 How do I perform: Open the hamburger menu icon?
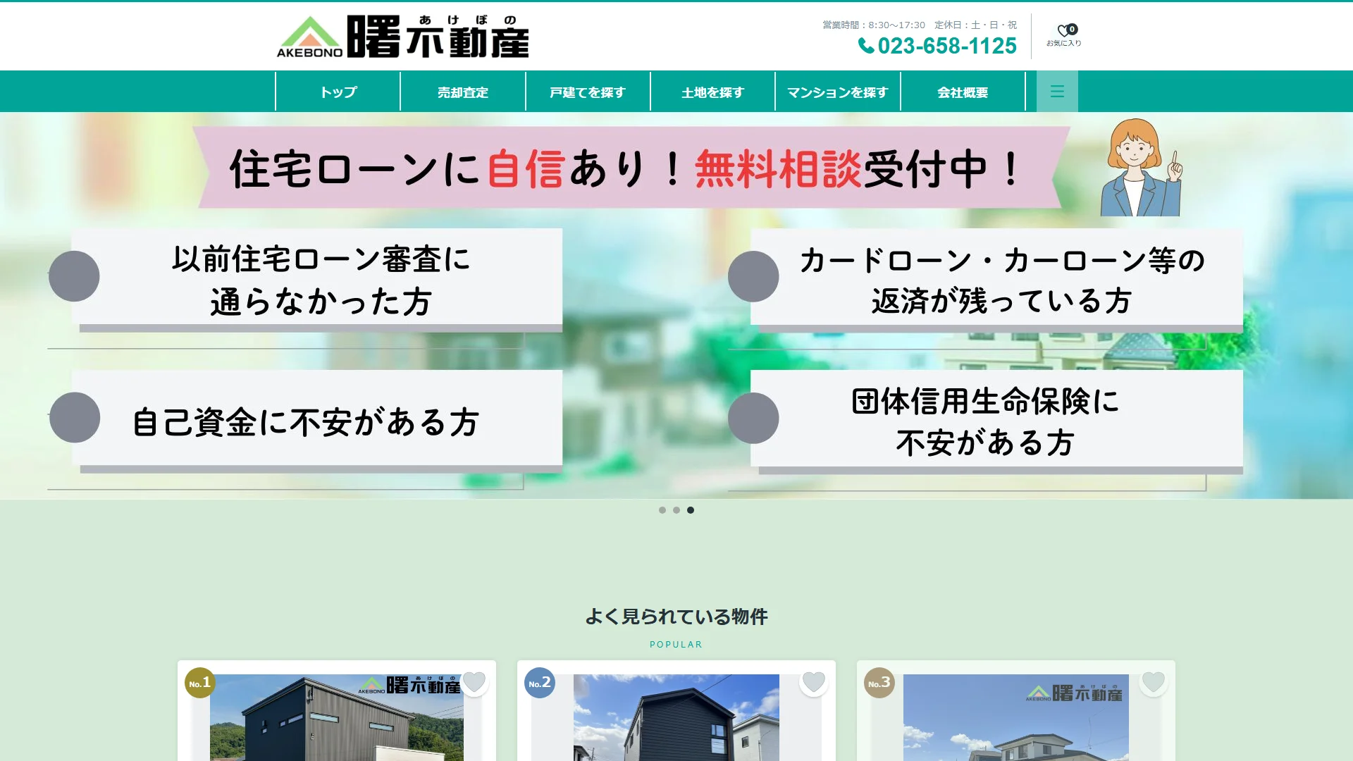pos(1057,92)
